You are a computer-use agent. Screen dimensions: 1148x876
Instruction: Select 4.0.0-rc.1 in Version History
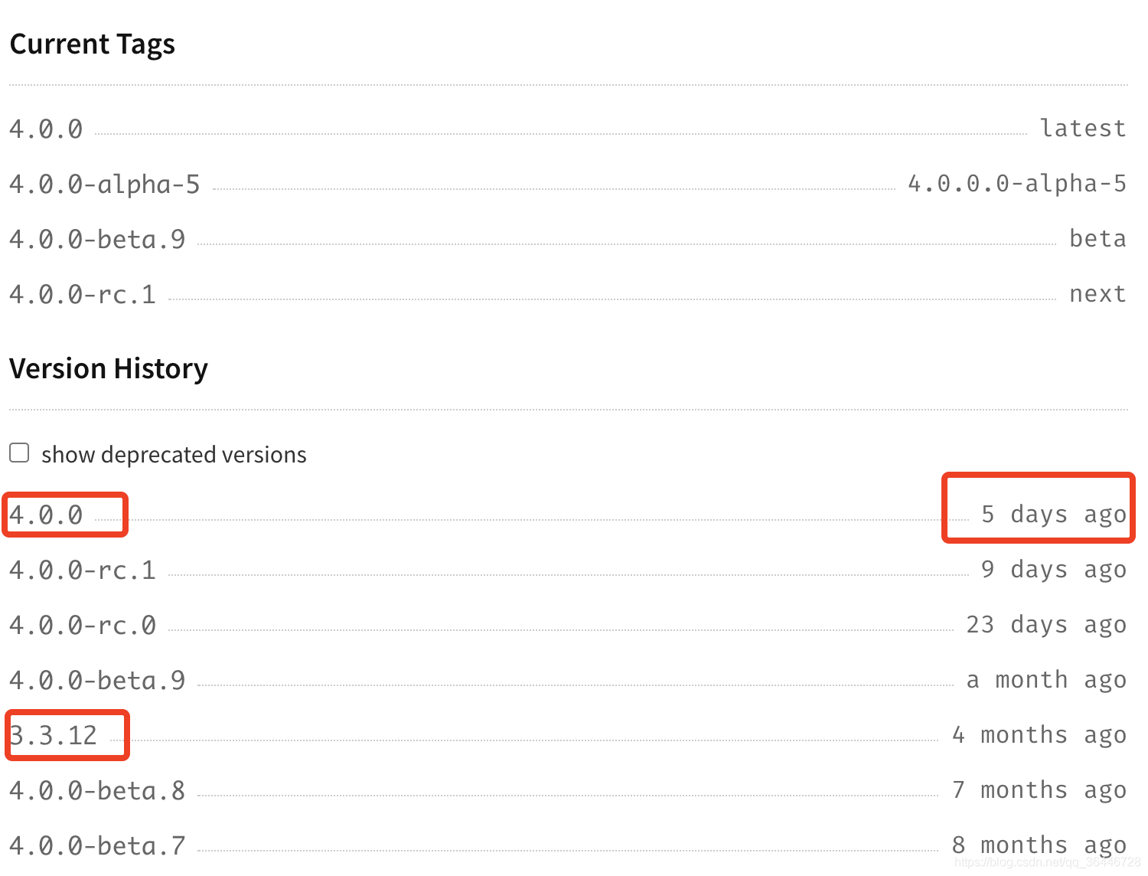83,570
